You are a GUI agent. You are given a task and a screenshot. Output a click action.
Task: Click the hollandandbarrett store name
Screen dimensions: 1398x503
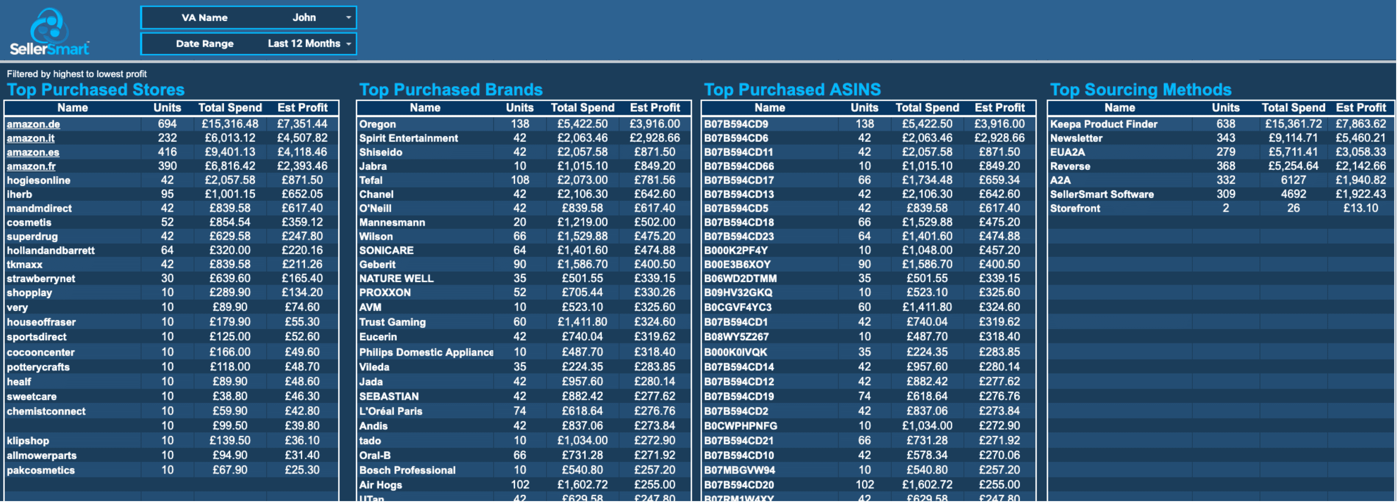click(50, 251)
